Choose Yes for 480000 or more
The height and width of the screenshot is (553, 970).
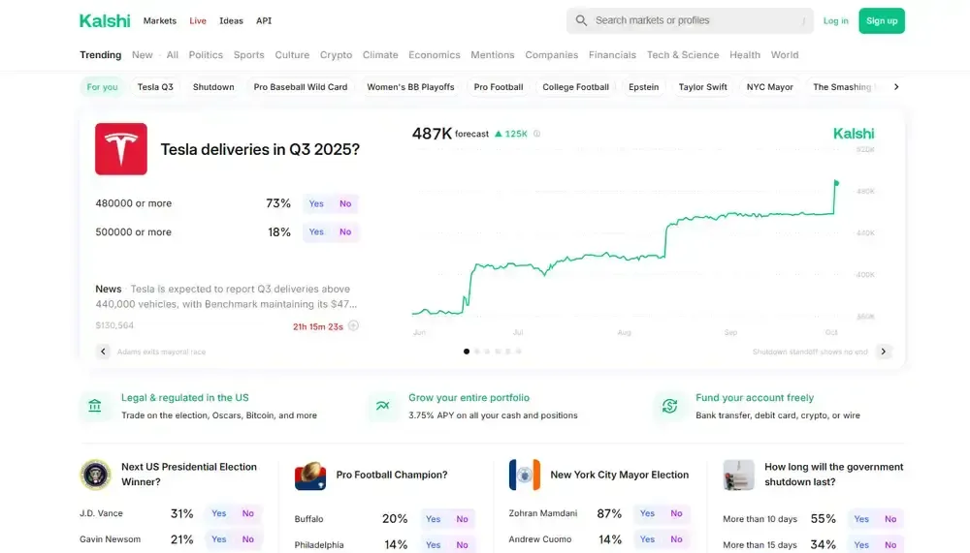pyautogui.click(x=316, y=203)
